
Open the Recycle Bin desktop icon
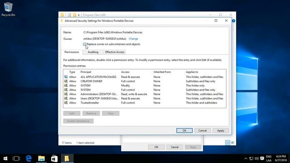click(x=8, y=9)
